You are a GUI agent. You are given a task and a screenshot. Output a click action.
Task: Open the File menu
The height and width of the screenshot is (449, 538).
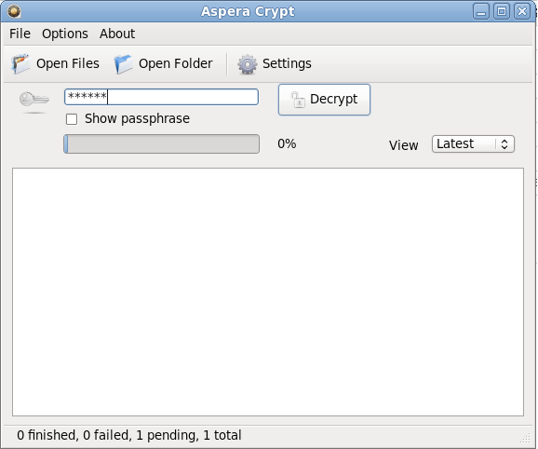pos(20,34)
